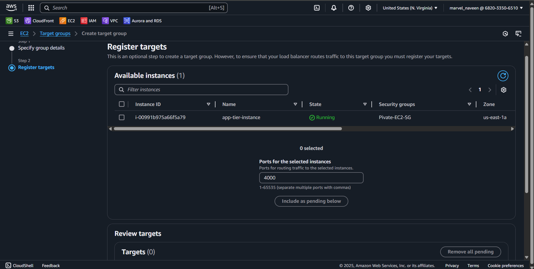Click Include as pending below button
Screen dimensions: 534x269
[x=311, y=201]
